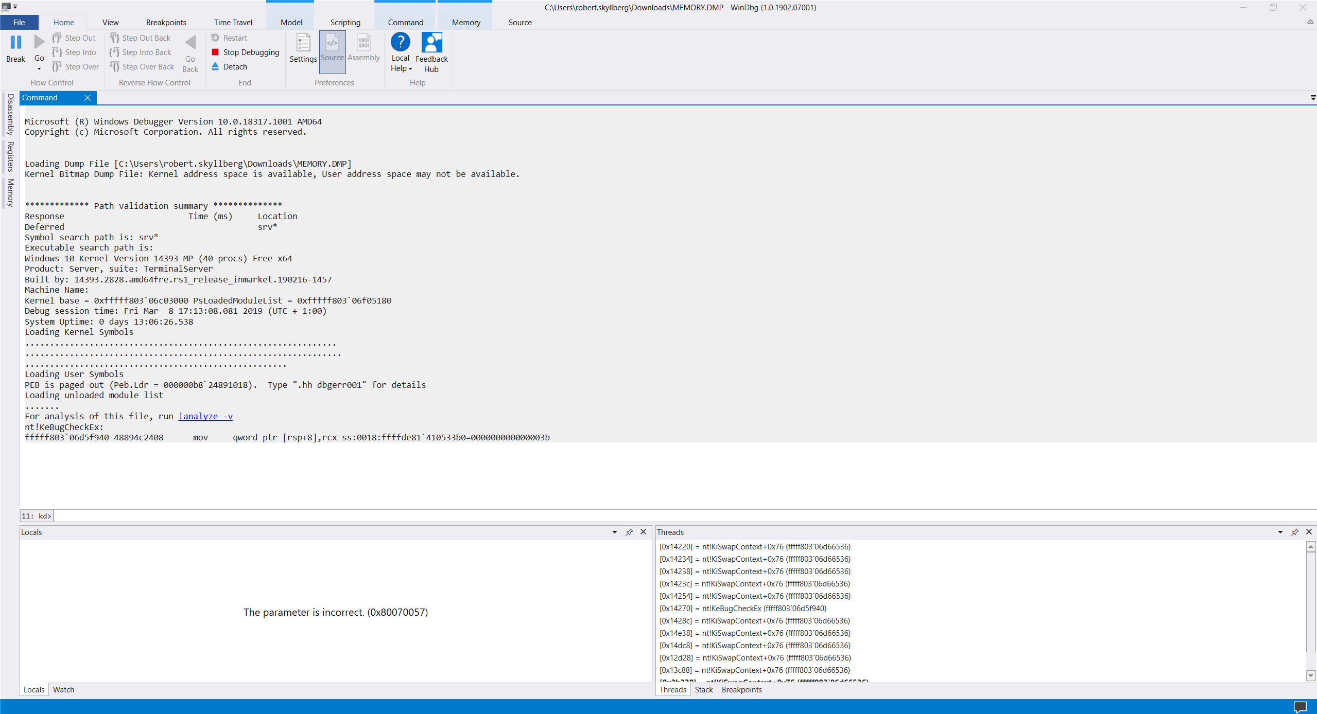
Task: Open the Feedback Hub icon
Action: [431, 43]
